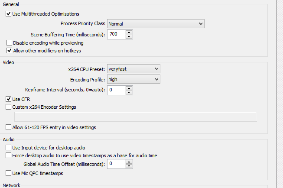Enable Use Mic QPC timestamps
The image size is (283, 188).
pos(9,173)
